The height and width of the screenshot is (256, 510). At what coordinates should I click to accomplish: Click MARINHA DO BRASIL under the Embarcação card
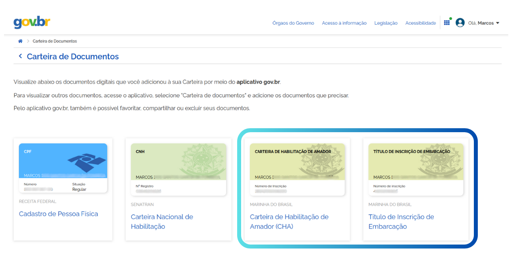[x=390, y=204]
